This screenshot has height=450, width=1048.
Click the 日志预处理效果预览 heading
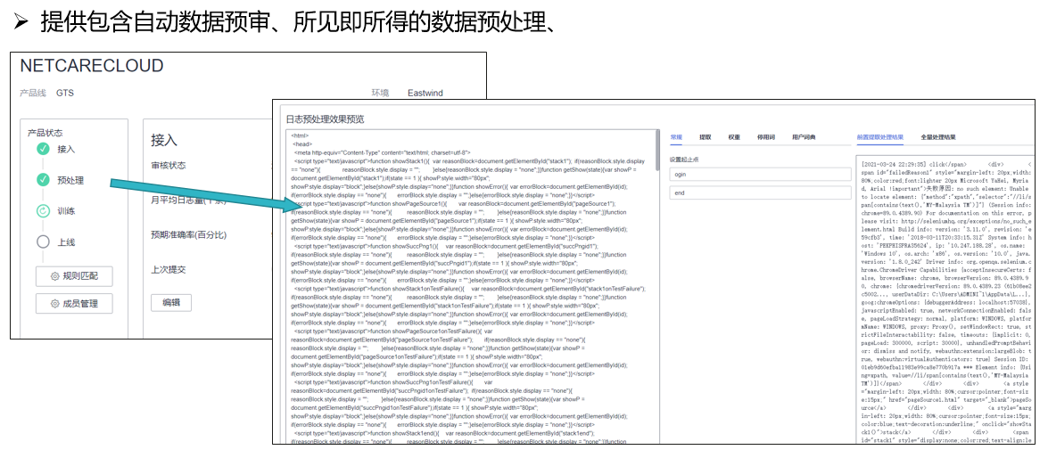click(x=325, y=119)
